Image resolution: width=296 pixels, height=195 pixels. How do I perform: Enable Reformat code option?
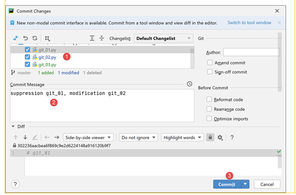209,100
